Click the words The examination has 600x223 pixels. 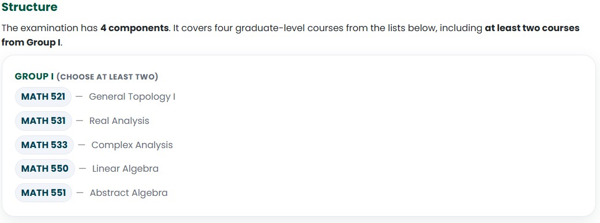coord(50,28)
